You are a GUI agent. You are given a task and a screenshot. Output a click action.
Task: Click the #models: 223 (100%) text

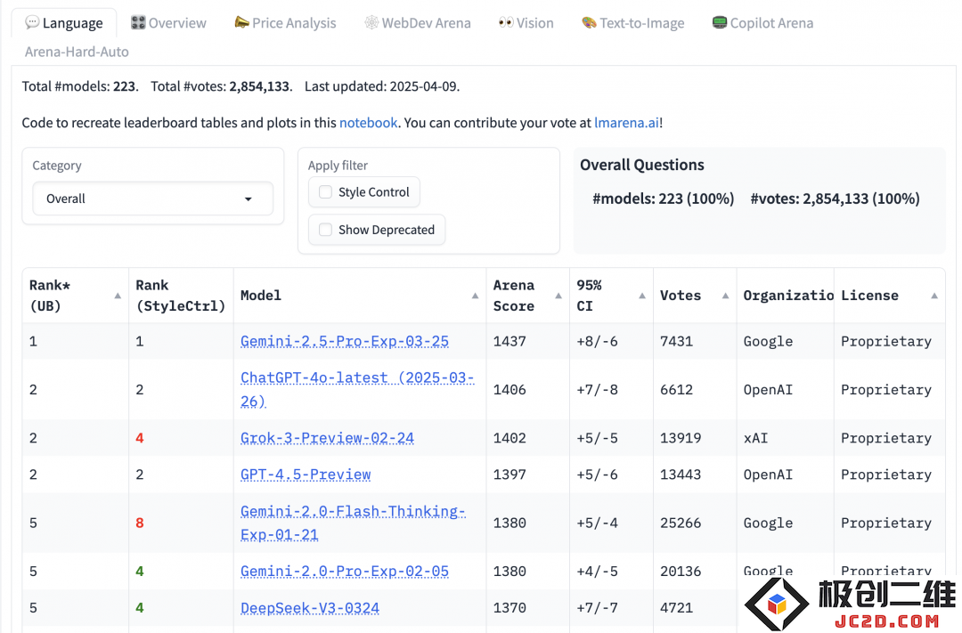click(x=664, y=199)
